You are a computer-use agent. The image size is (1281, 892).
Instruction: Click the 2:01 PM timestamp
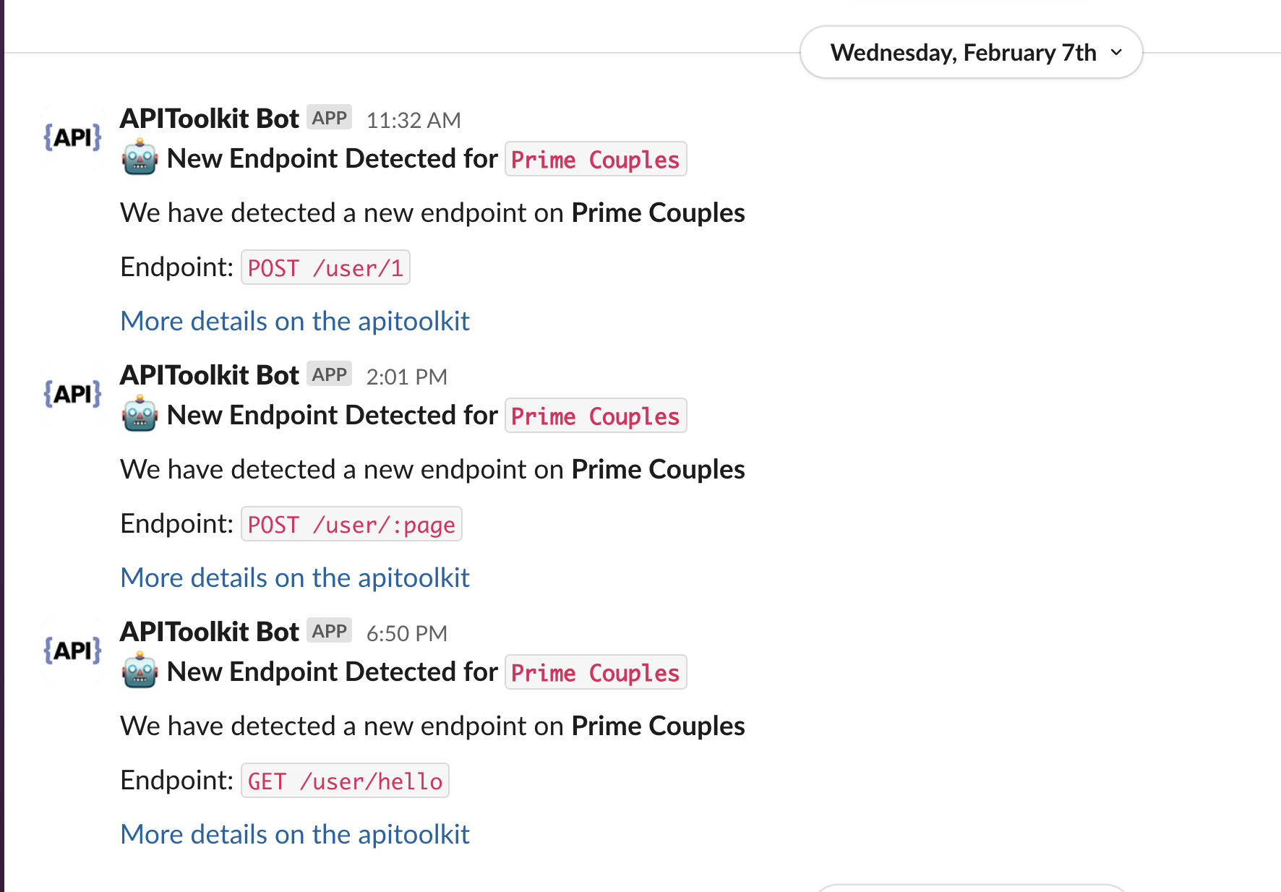(407, 377)
